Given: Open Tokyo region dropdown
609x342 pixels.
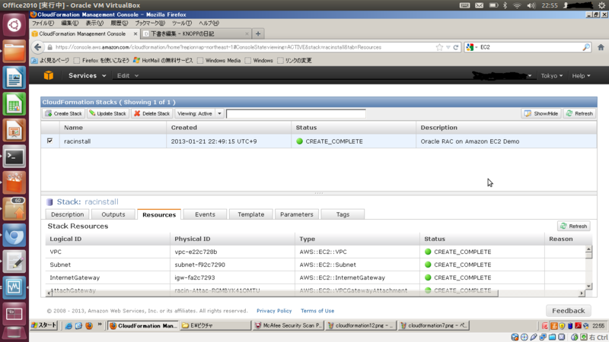Looking at the screenshot, I should pos(551,76).
